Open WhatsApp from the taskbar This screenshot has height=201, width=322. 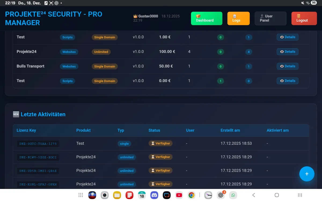tap(233, 195)
